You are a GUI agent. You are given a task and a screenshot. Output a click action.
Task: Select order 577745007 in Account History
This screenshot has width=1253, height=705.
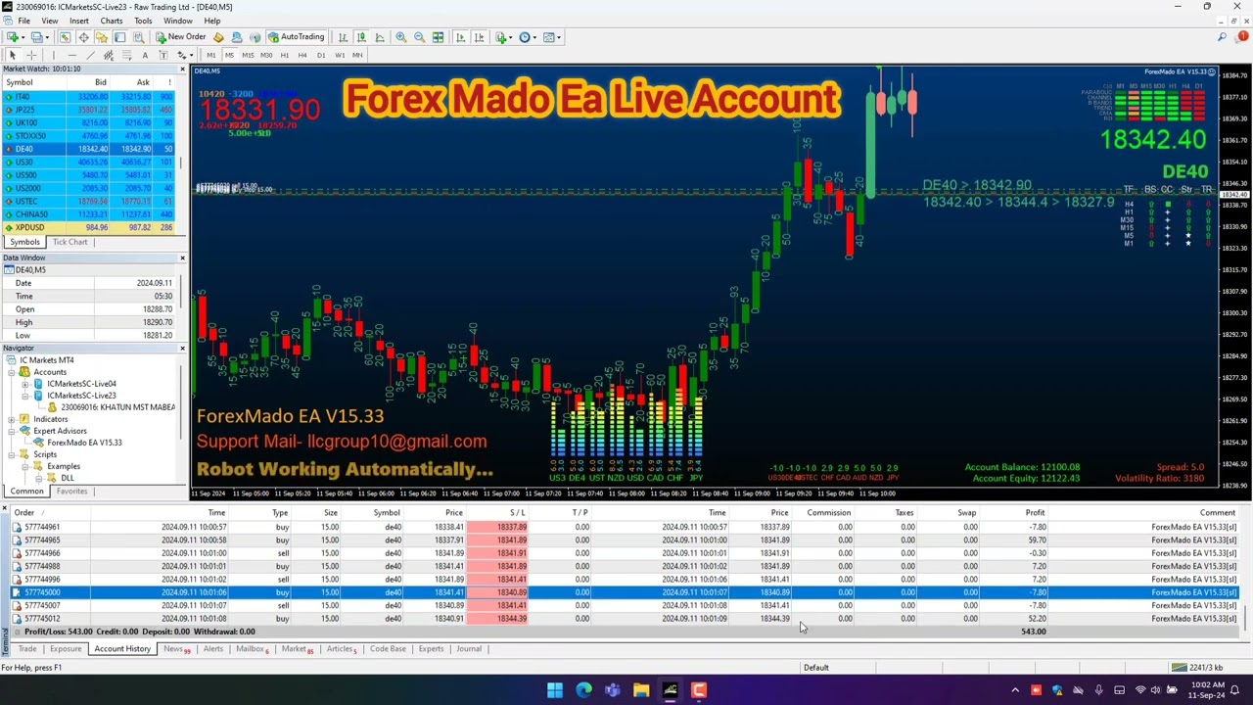point(626,605)
